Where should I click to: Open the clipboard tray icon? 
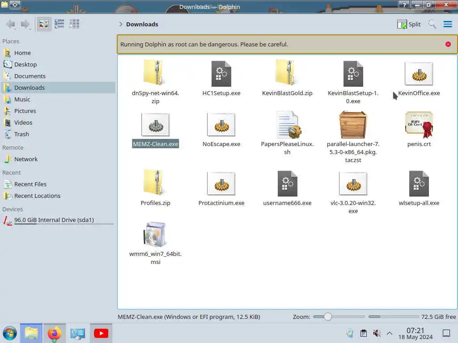tap(363, 333)
